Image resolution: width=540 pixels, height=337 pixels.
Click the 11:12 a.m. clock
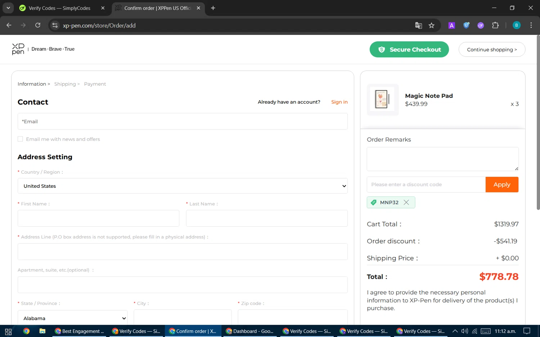[x=505, y=331]
